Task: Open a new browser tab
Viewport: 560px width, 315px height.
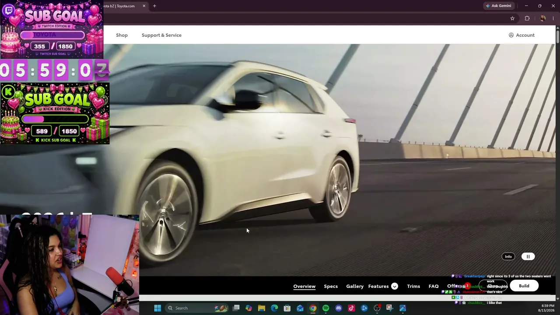Action: (154, 6)
